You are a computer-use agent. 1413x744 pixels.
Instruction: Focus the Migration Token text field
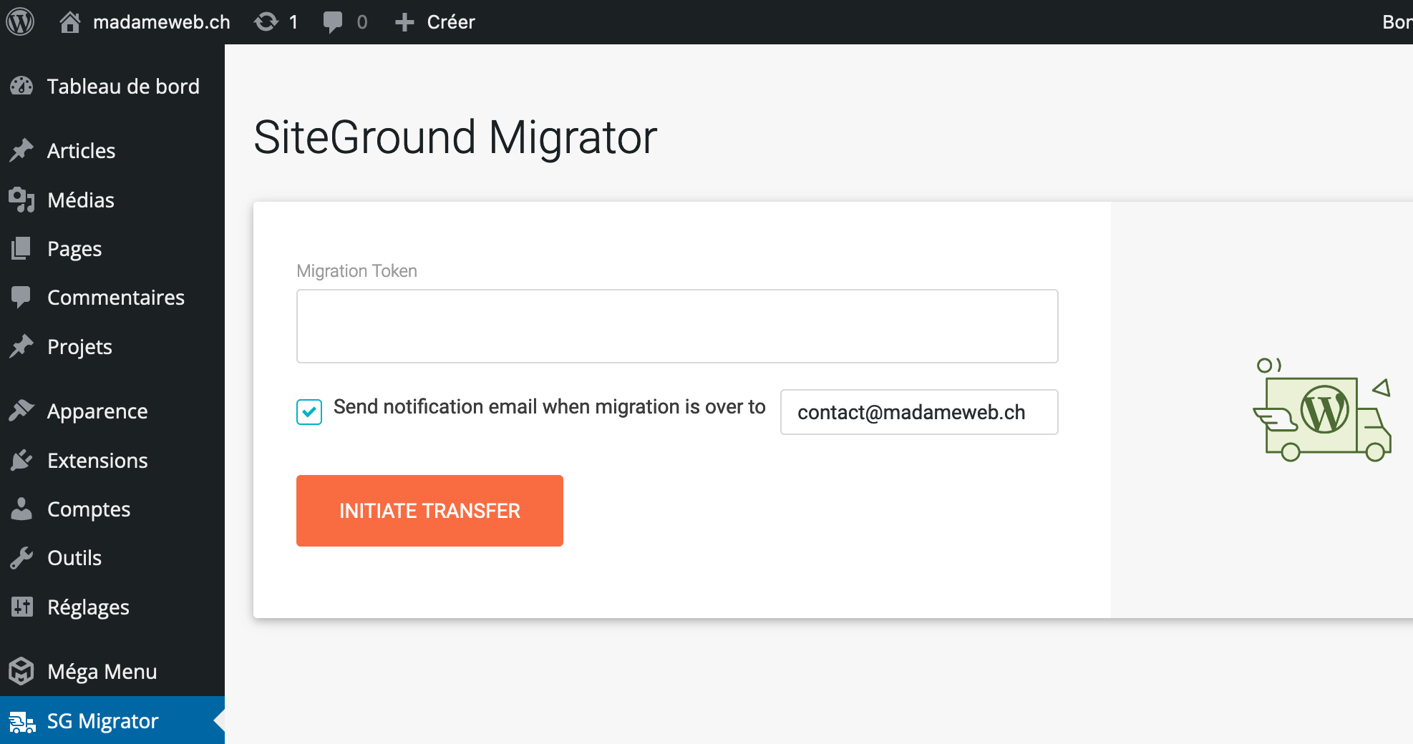(676, 326)
